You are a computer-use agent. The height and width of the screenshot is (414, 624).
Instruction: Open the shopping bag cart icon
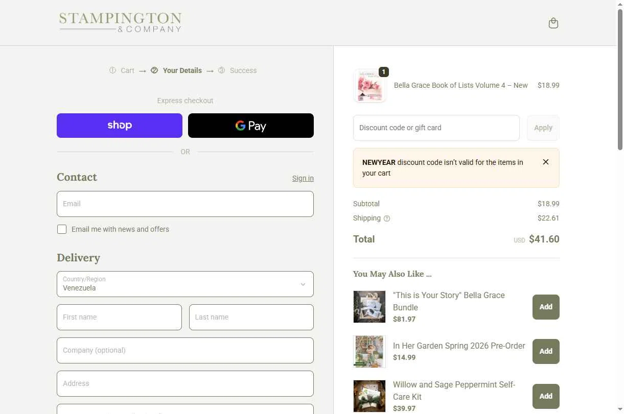click(553, 23)
